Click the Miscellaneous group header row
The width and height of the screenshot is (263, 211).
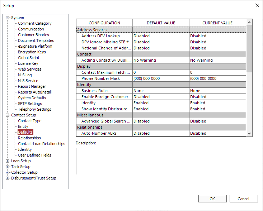[x=161, y=115]
